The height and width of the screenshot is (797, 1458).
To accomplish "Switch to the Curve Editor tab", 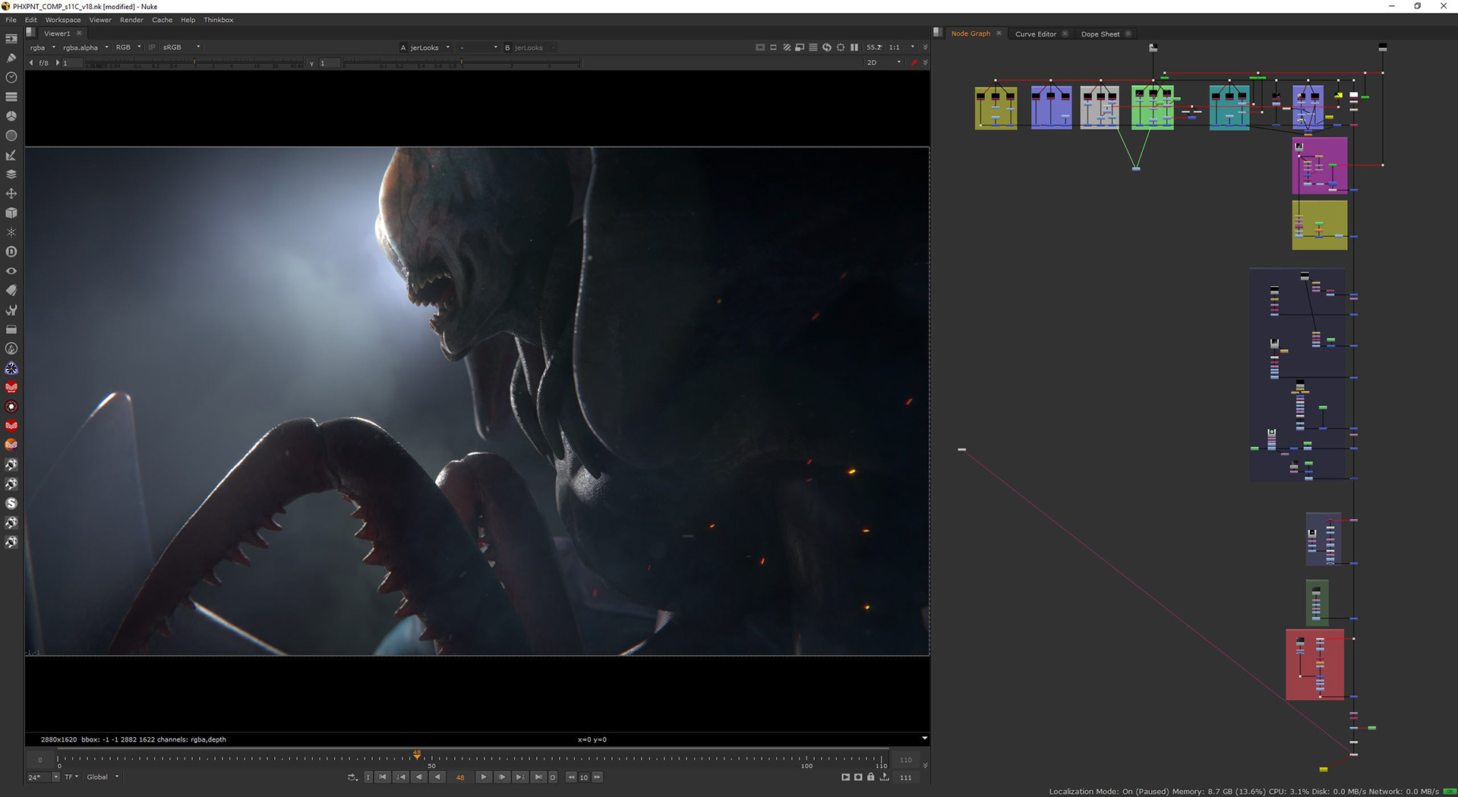I will pyautogui.click(x=1035, y=33).
